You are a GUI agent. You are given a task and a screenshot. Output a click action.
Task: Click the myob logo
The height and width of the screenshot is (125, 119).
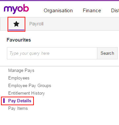[16, 9]
